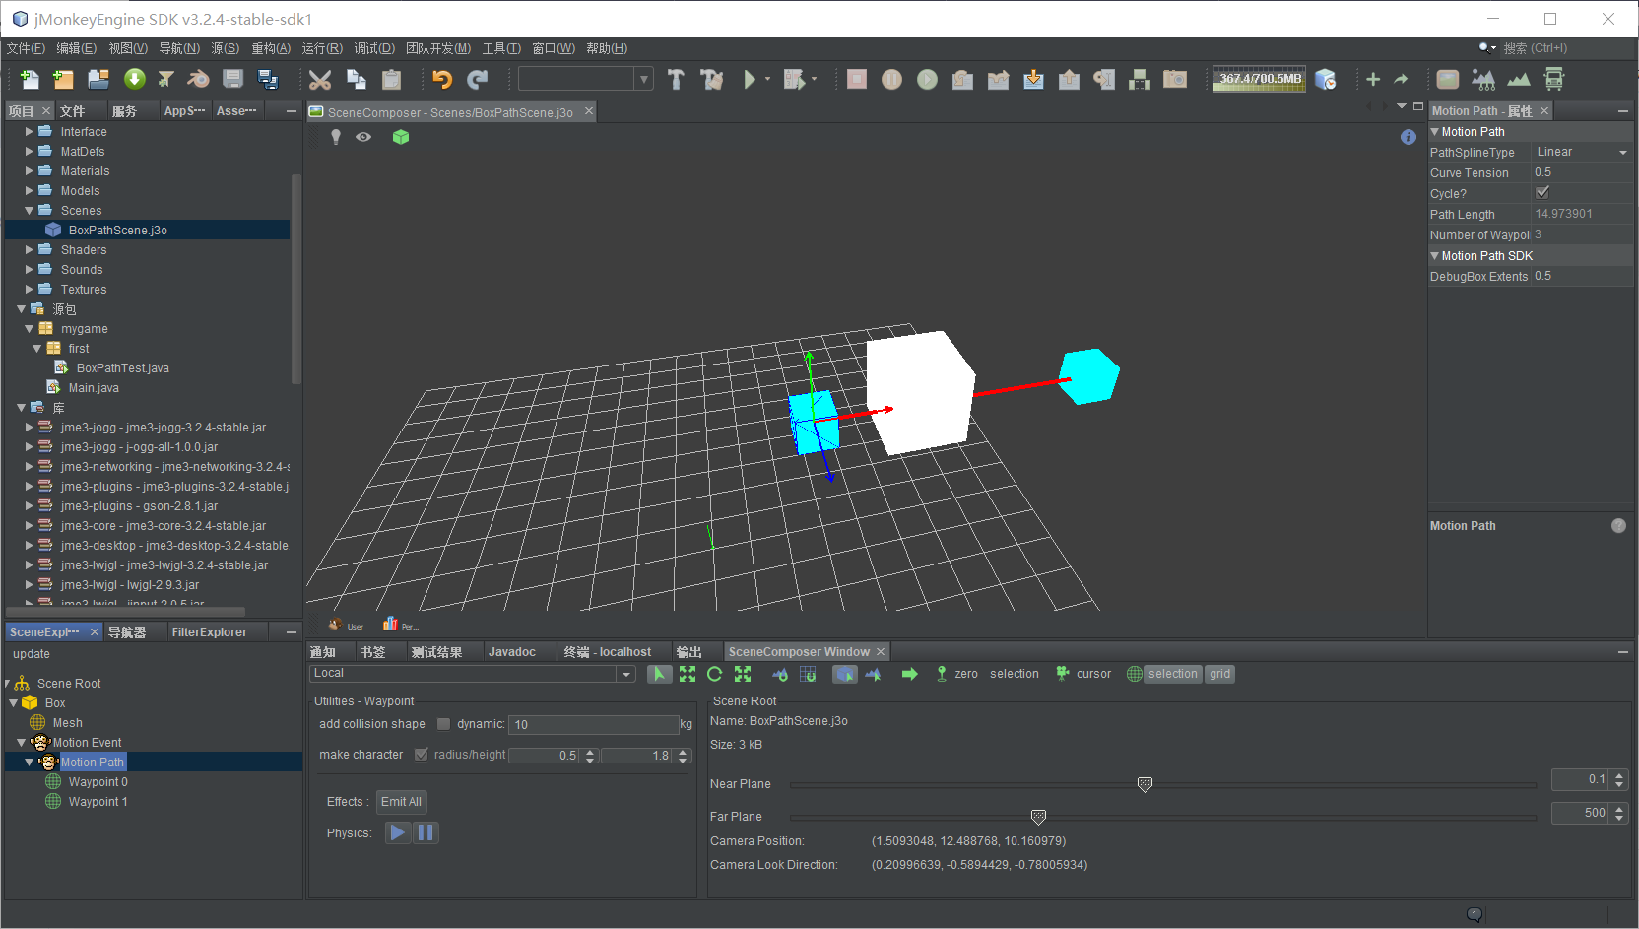Select the arrow Select tool
1639x929 pixels.
click(x=659, y=674)
